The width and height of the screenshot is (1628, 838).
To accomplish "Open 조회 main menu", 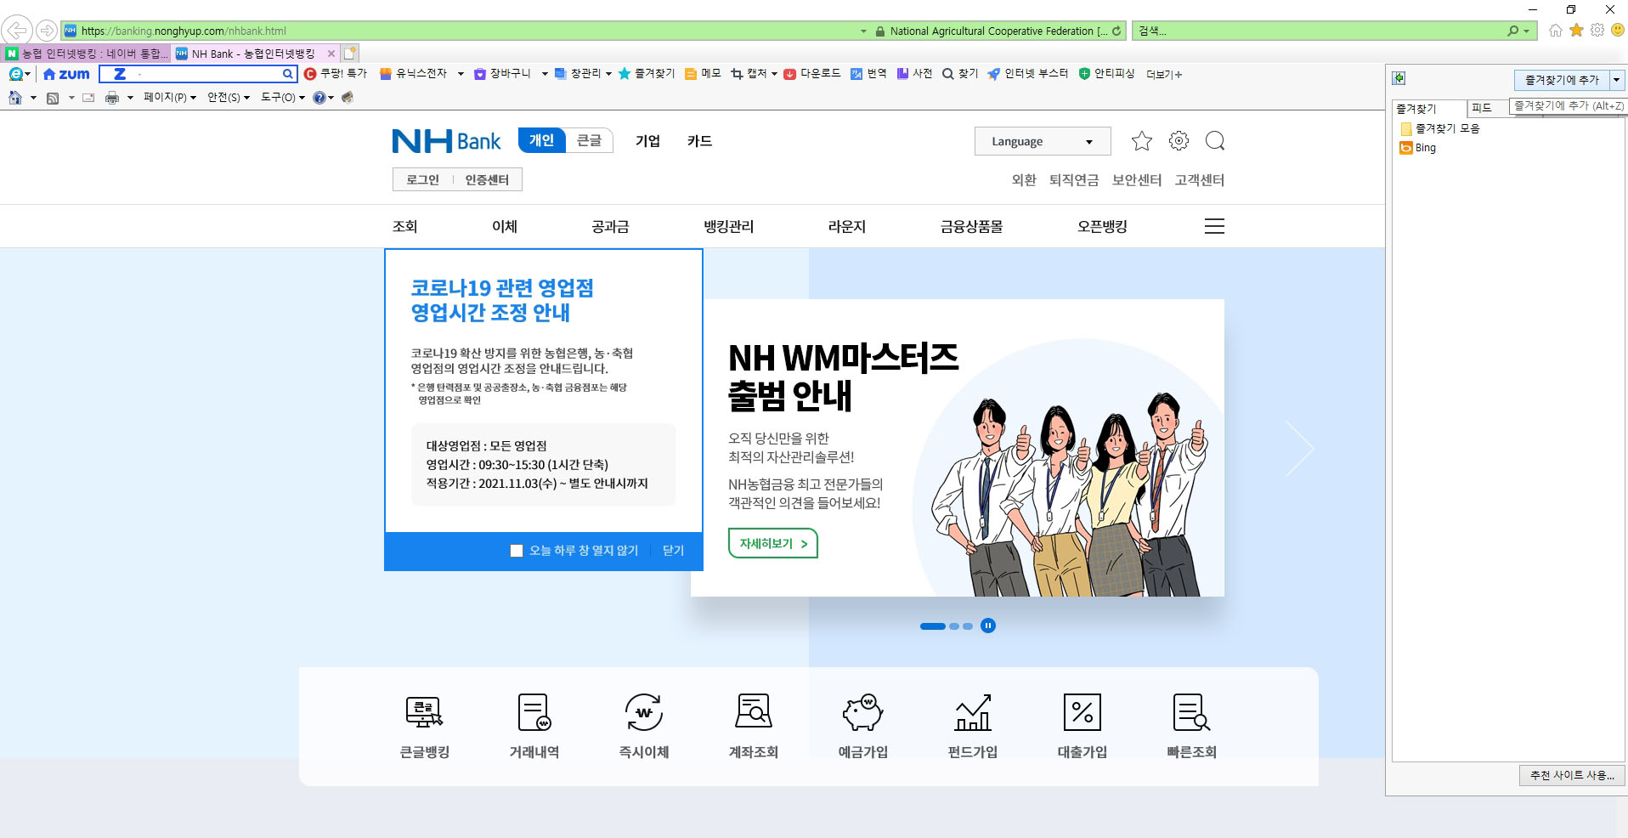I will pos(405,226).
